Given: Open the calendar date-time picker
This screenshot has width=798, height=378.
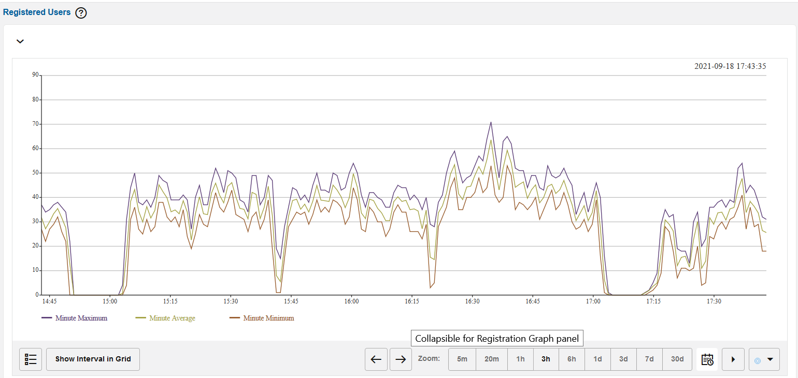Looking at the screenshot, I should [707, 359].
